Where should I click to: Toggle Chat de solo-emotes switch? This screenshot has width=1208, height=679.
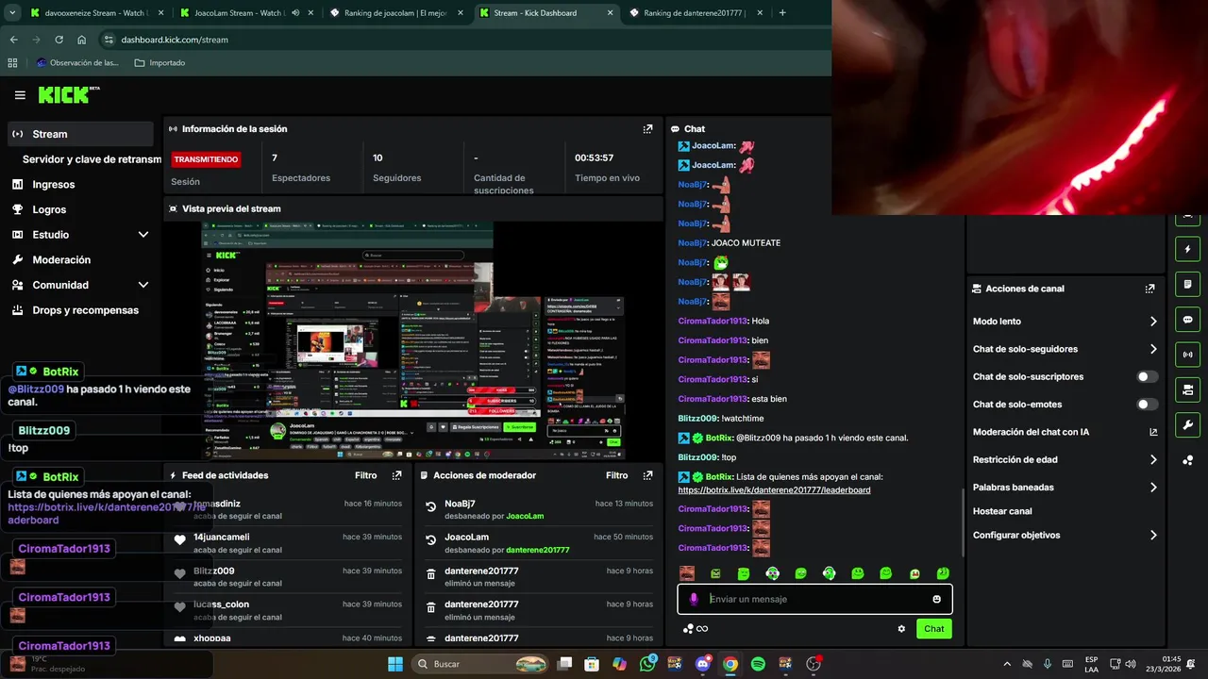point(1147,405)
